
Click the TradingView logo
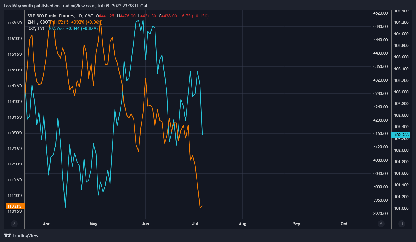[21, 236]
